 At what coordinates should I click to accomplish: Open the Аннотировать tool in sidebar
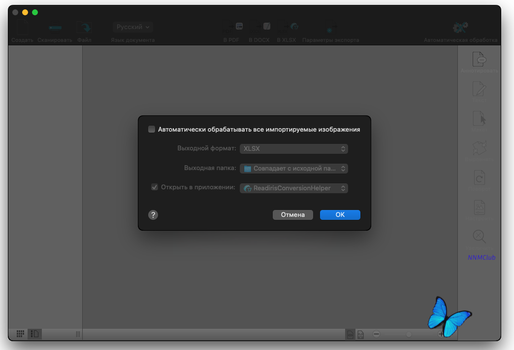tap(479, 60)
